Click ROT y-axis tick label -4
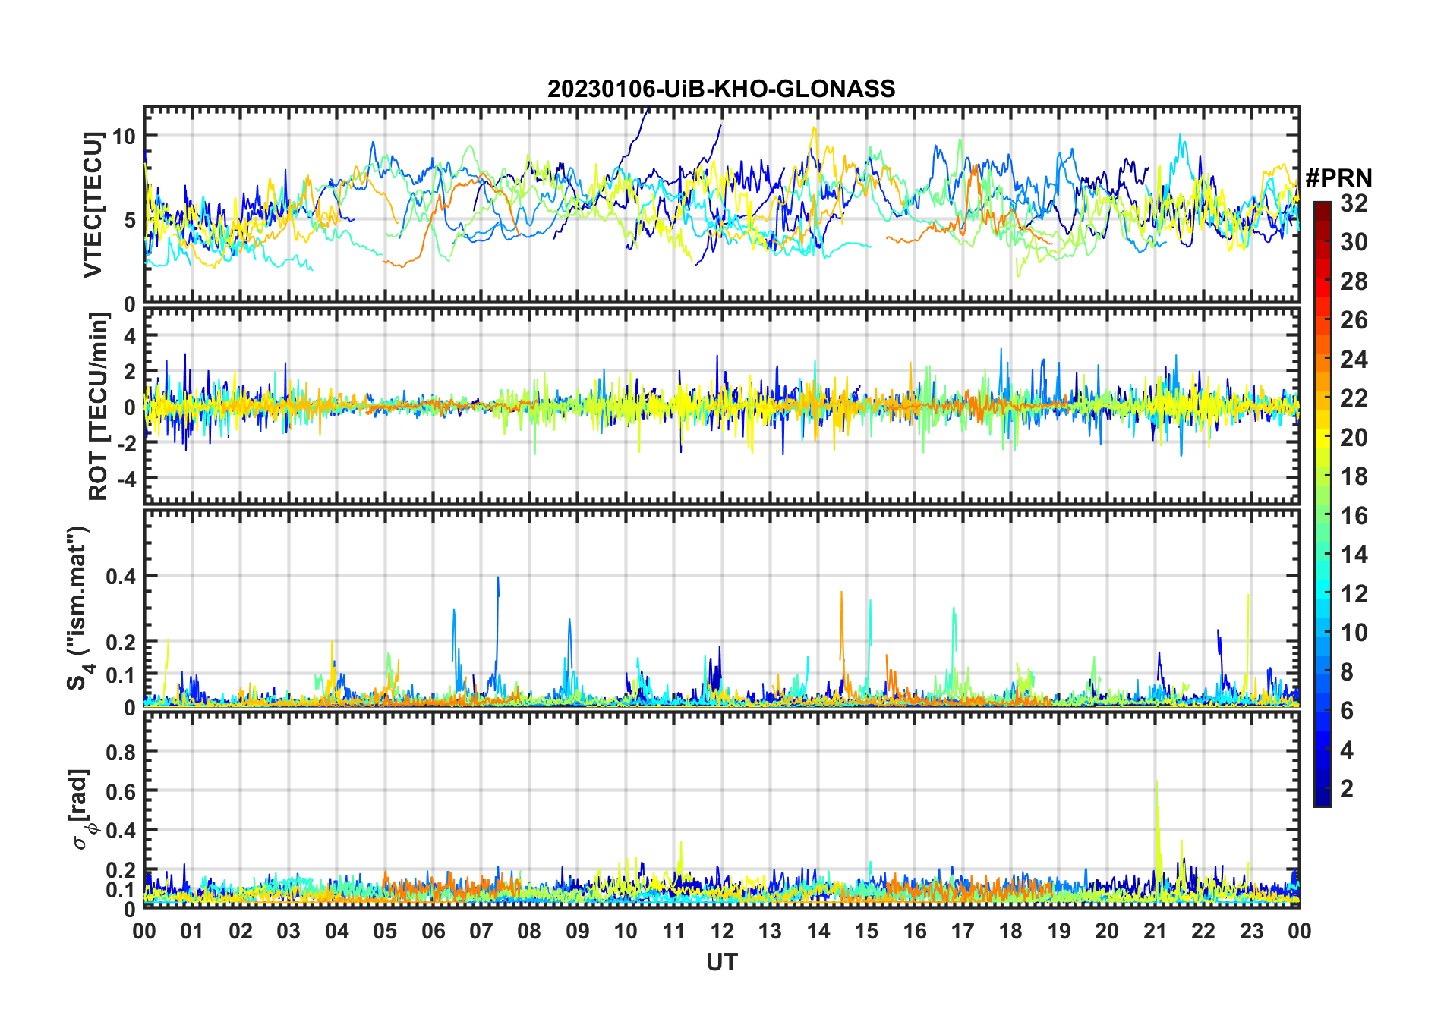This screenshot has height=1009, width=1444. point(126,479)
